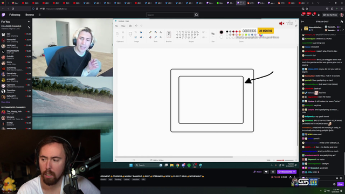Click the Cut scissors icon in Paint
Viewport: 345px width, 194px height.
point(123,32)
